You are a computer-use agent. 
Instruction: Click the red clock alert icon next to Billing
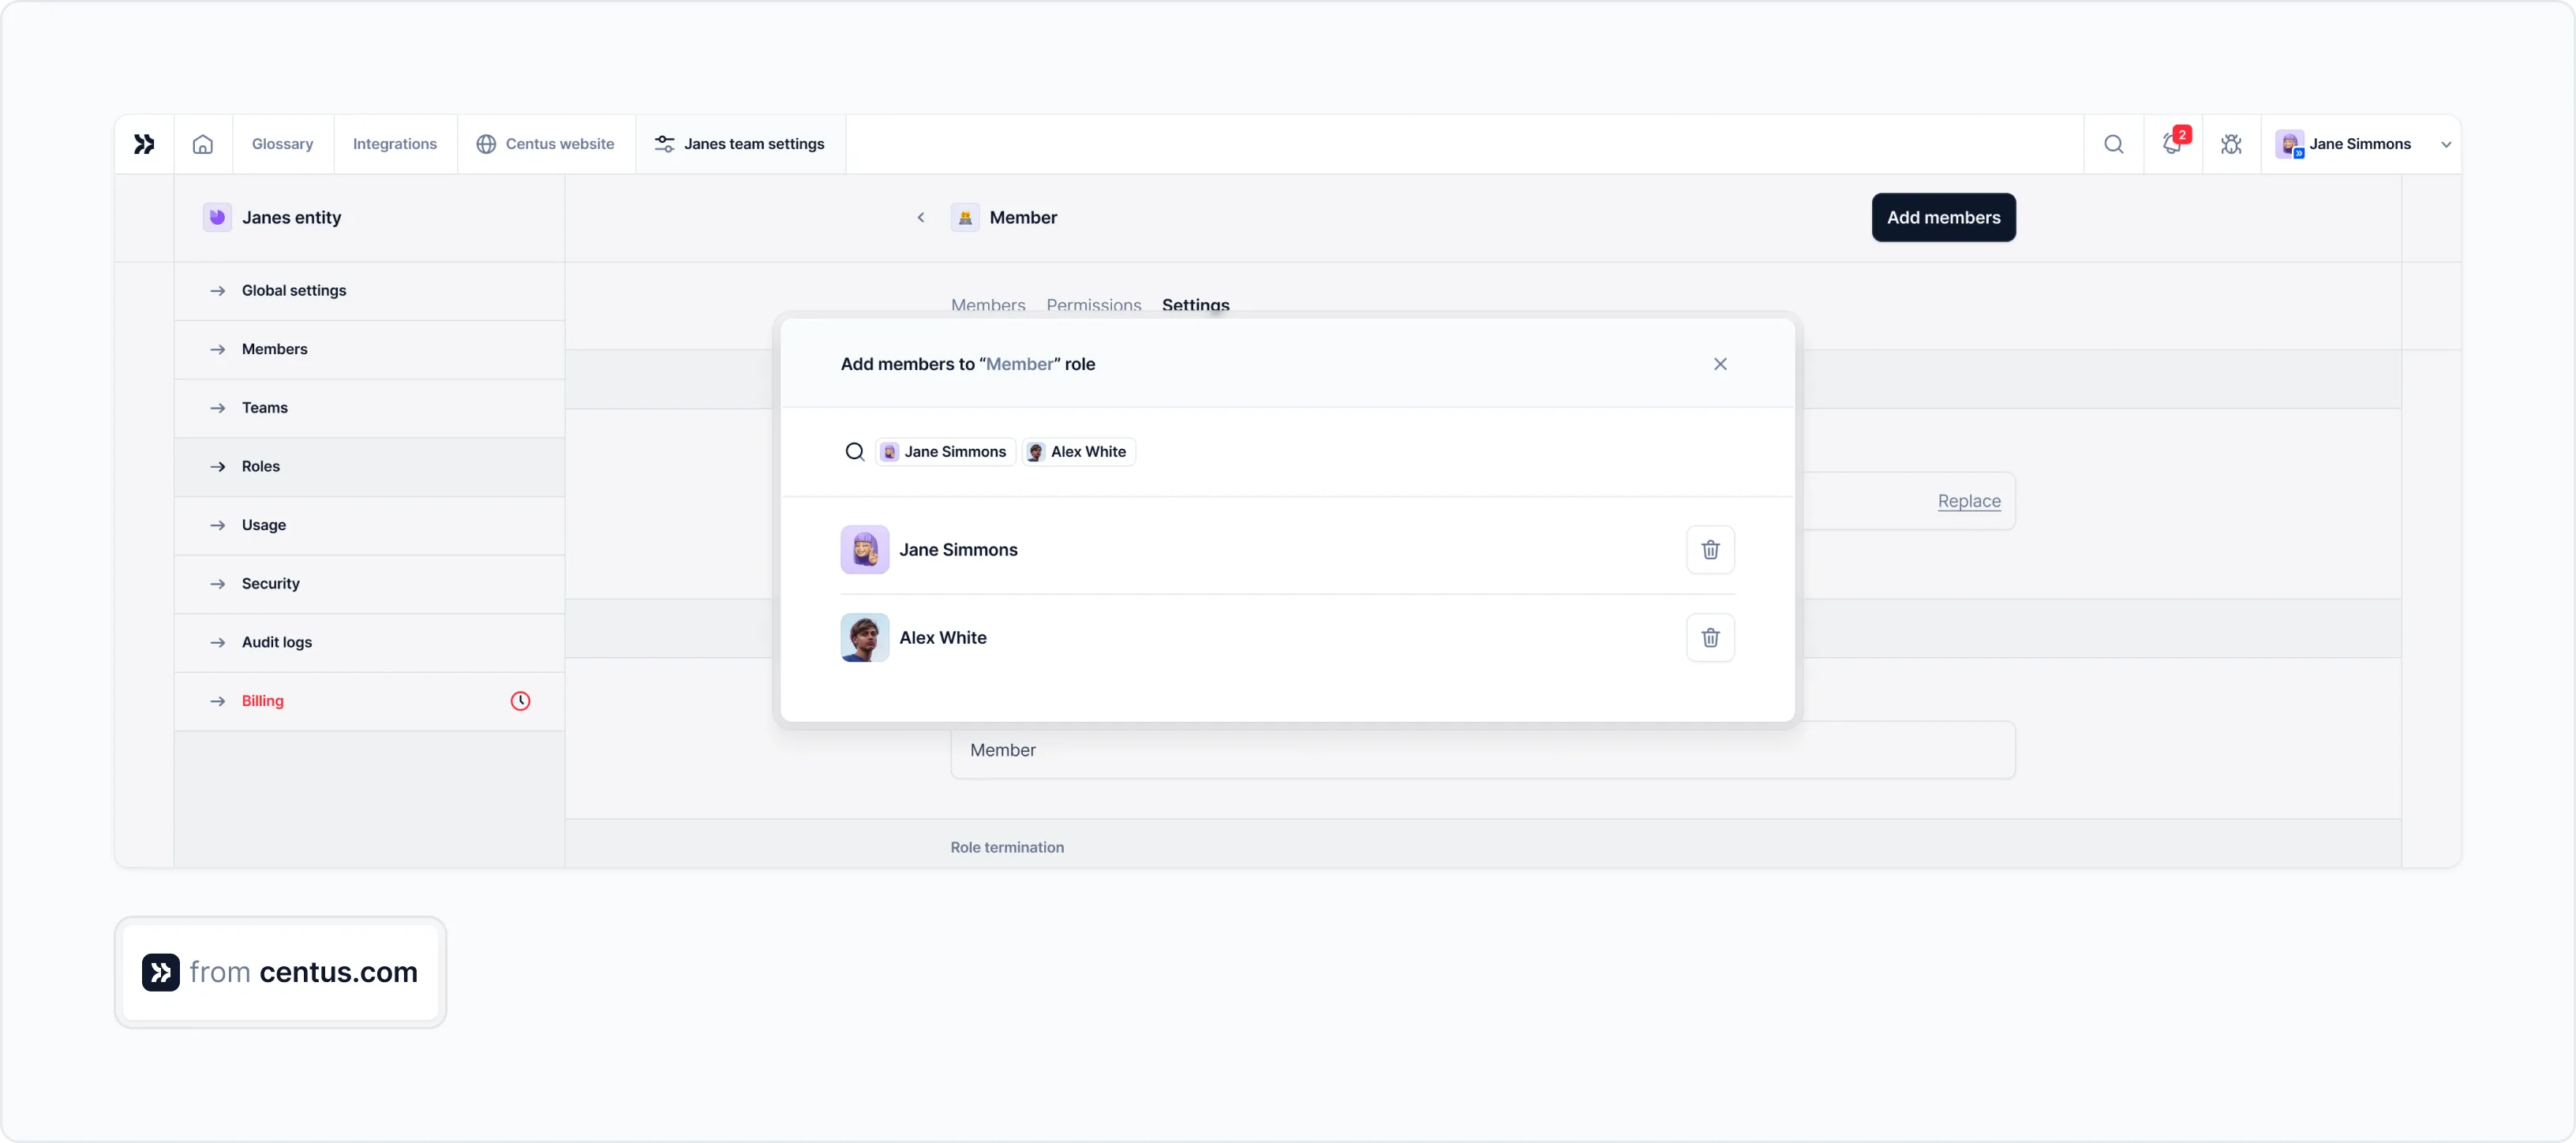point(520,700)
